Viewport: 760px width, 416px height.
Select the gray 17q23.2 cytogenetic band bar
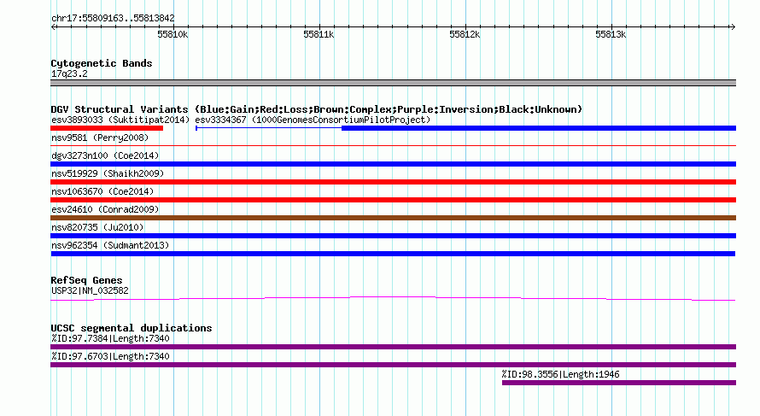(x=393, y=83)
